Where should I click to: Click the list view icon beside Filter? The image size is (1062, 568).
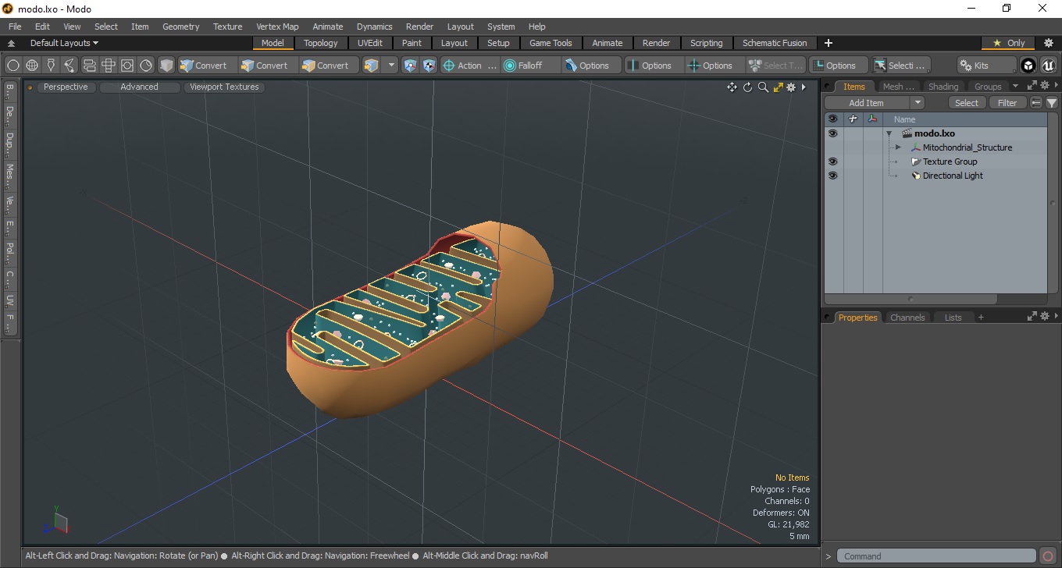1036,103
